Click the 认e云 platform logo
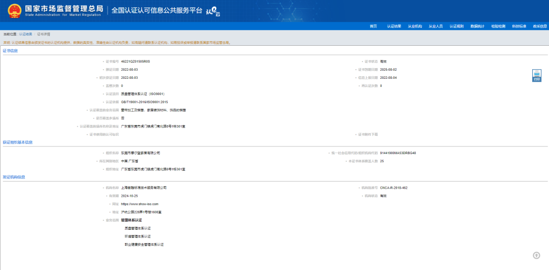Image resolution: width=549 pixels, height=270 pixels. pyautogui.click(x=213, y=11)
